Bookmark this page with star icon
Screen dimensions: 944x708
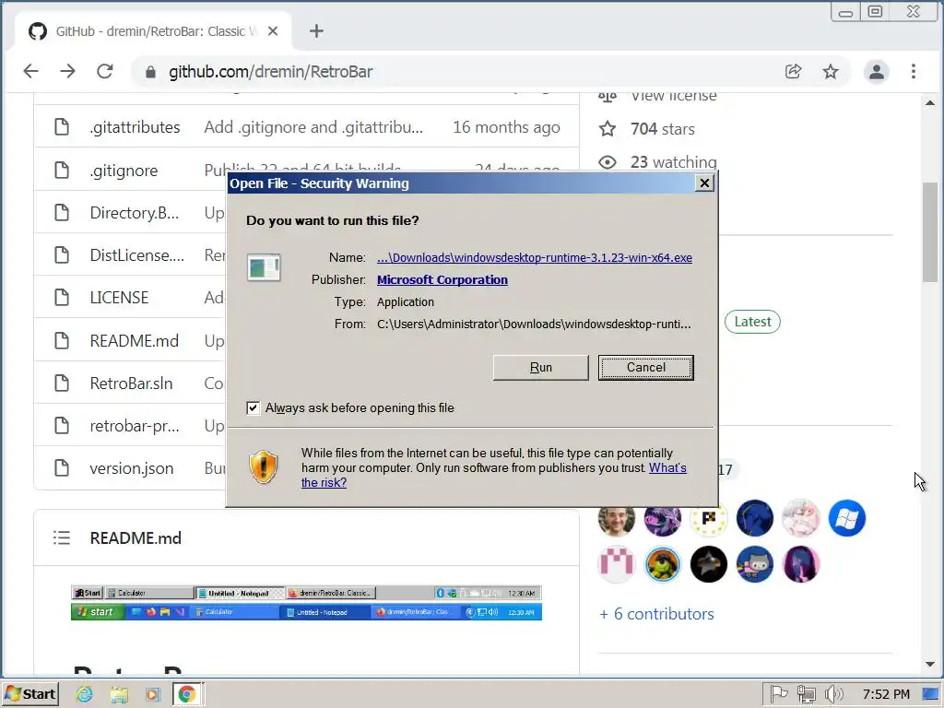tap(831, 72)
